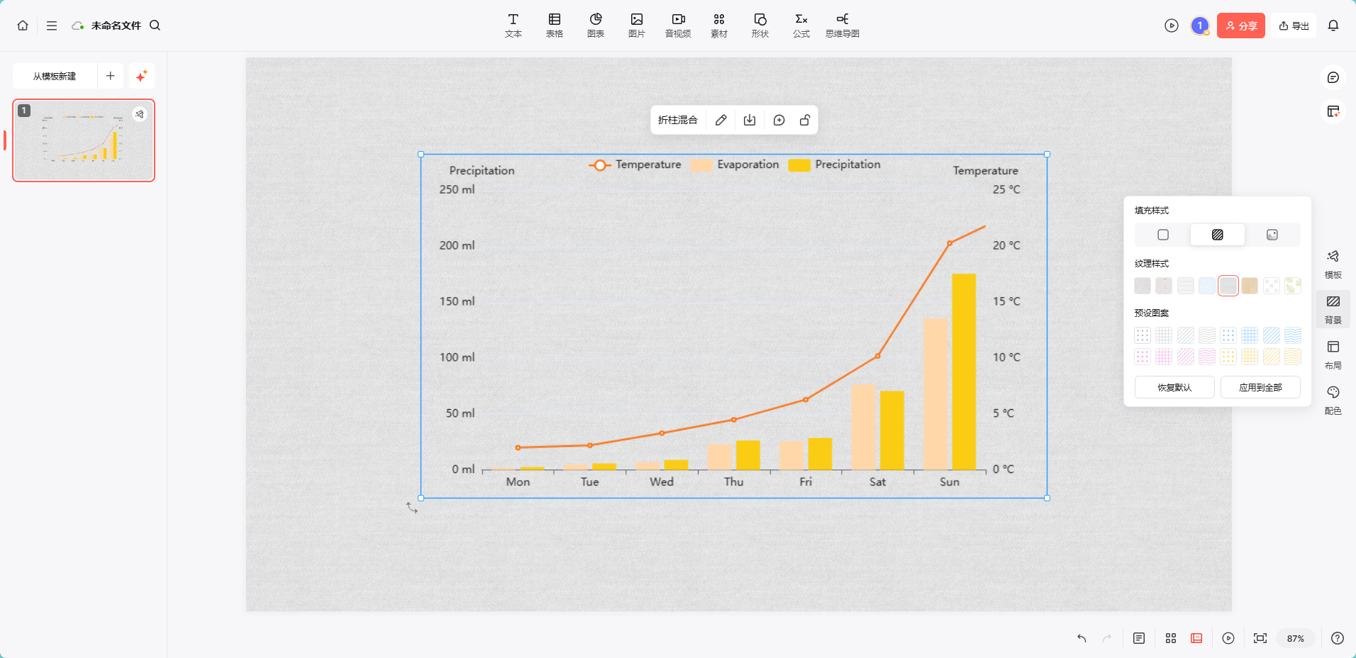Open the 背景 background panel

(x=1333, y=309)
